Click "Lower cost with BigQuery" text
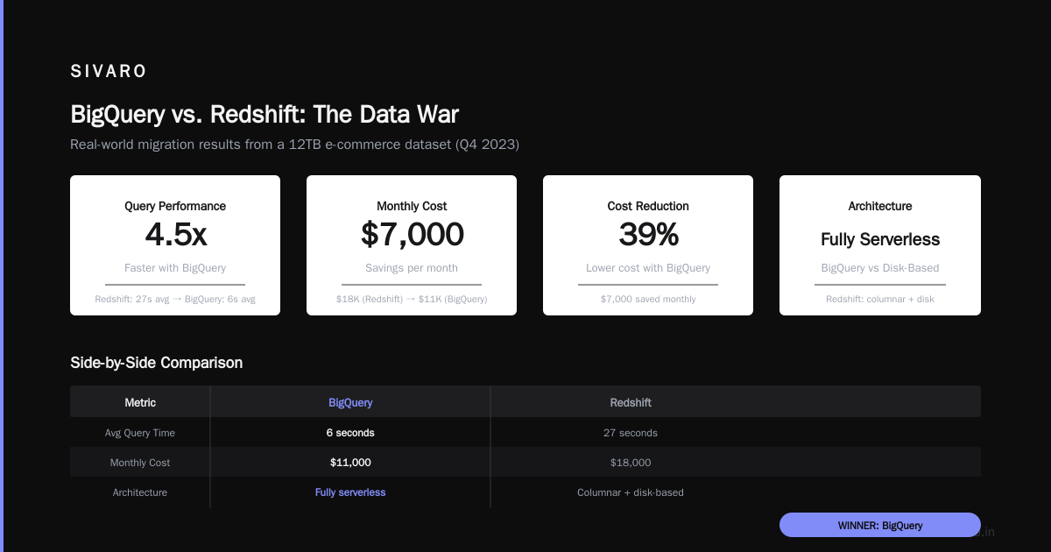This screenshot has height=552, width=1051. pyautogui.click(x=648, y=267)
